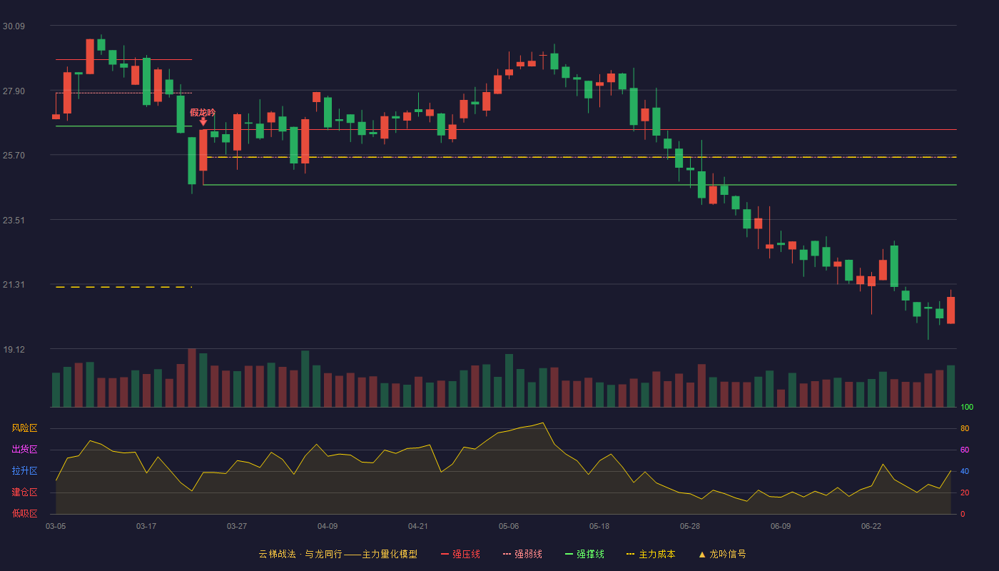Click the yellow dashed 主力成本 legend icon
999x571 pixels.
coord(630,554)
